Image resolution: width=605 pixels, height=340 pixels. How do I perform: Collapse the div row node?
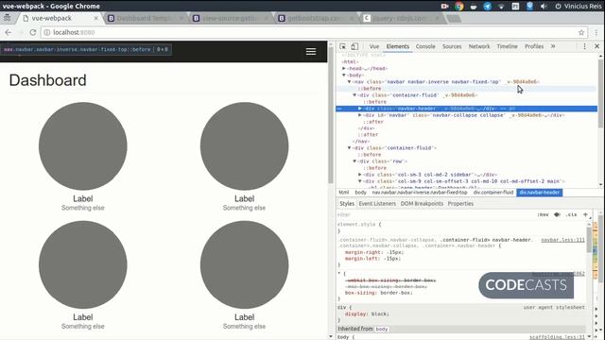[x=354, y=161]
